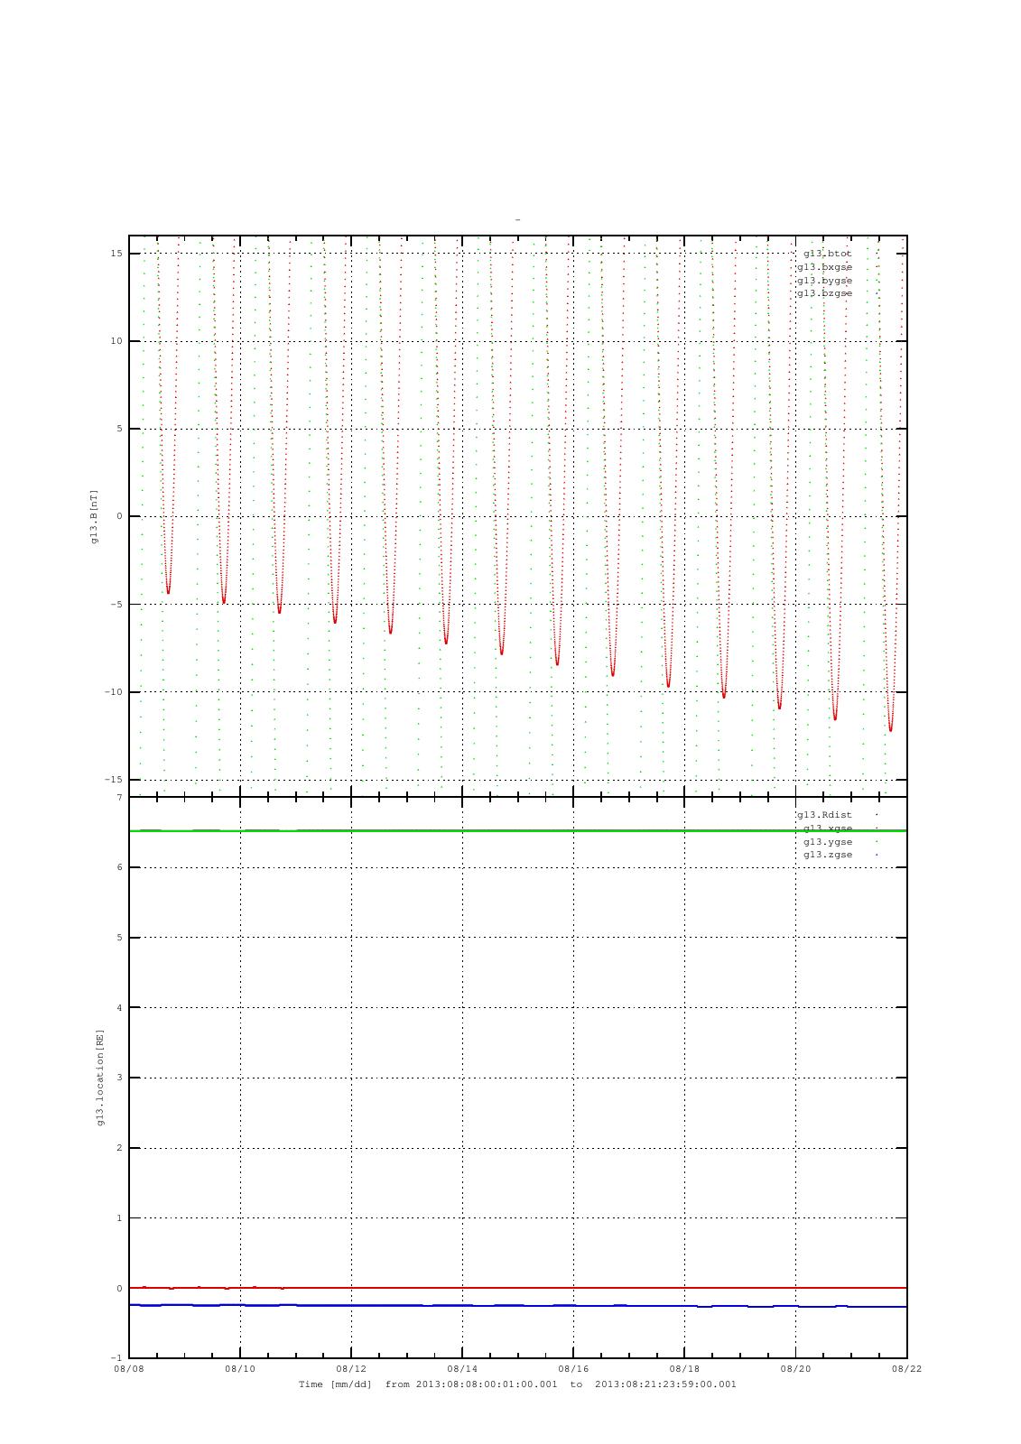Select the g13.bzgse legend label
Image resolution: width=1021 pixels, height=1444 pixels.
click(x=824, y=293)
